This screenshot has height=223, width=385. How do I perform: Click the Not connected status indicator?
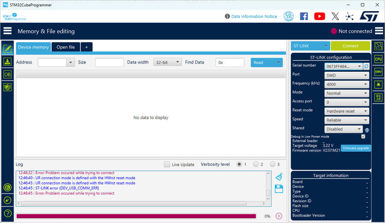click(x=351, y=31)
